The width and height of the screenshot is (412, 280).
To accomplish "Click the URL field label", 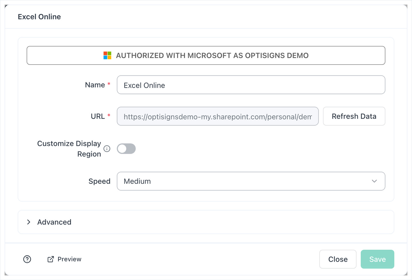I will 98,116.
